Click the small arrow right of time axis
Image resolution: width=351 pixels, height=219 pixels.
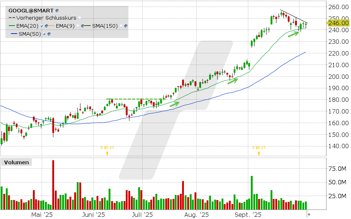(309, 214)
